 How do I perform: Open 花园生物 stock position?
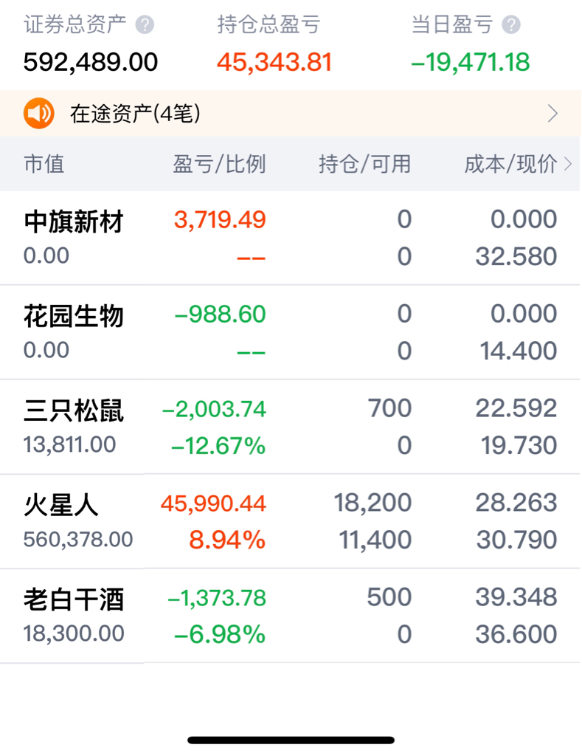tap(291, 332)
